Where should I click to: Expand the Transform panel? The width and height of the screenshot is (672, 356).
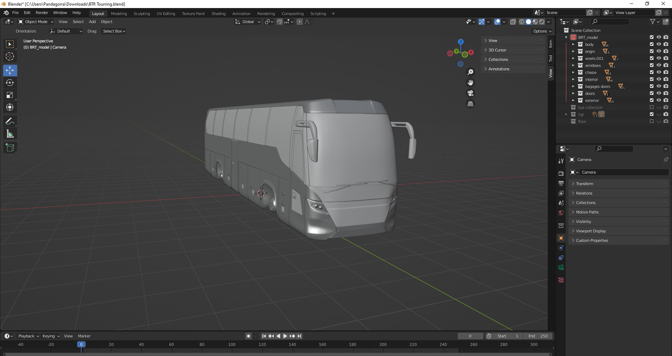point(584,184)
